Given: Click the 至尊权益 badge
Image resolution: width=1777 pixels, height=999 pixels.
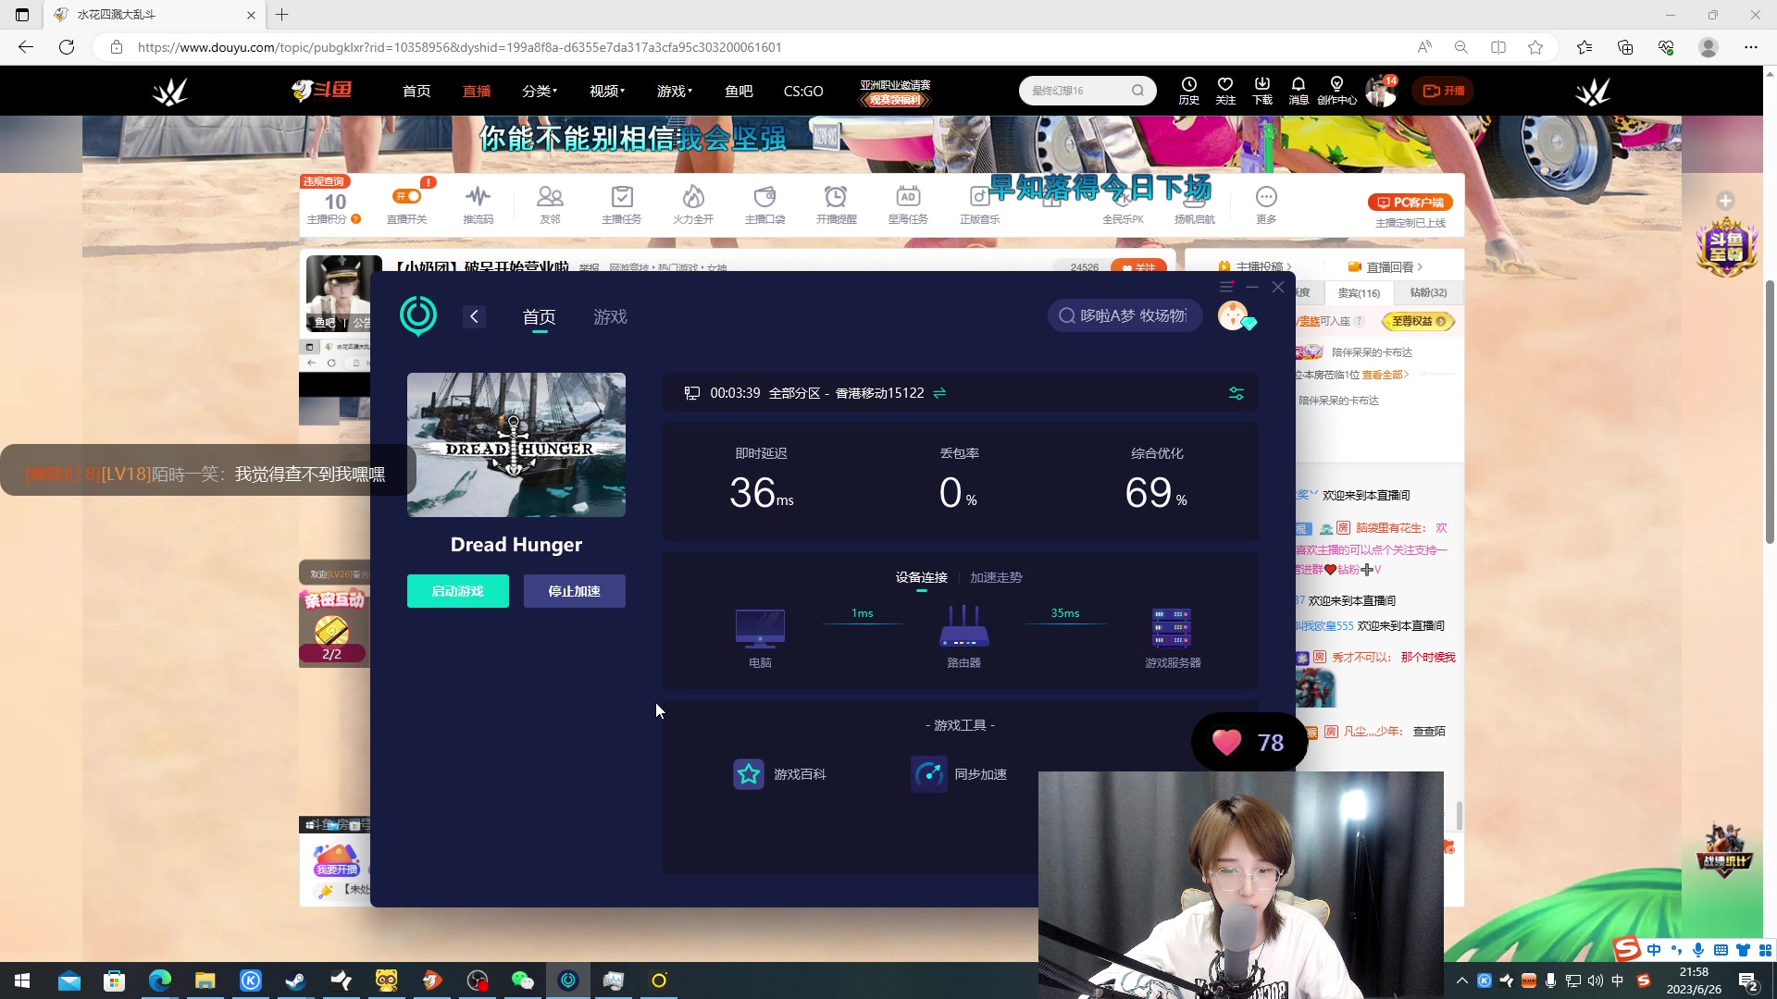Looking at the screenshot, I should tap(1418, 321).
